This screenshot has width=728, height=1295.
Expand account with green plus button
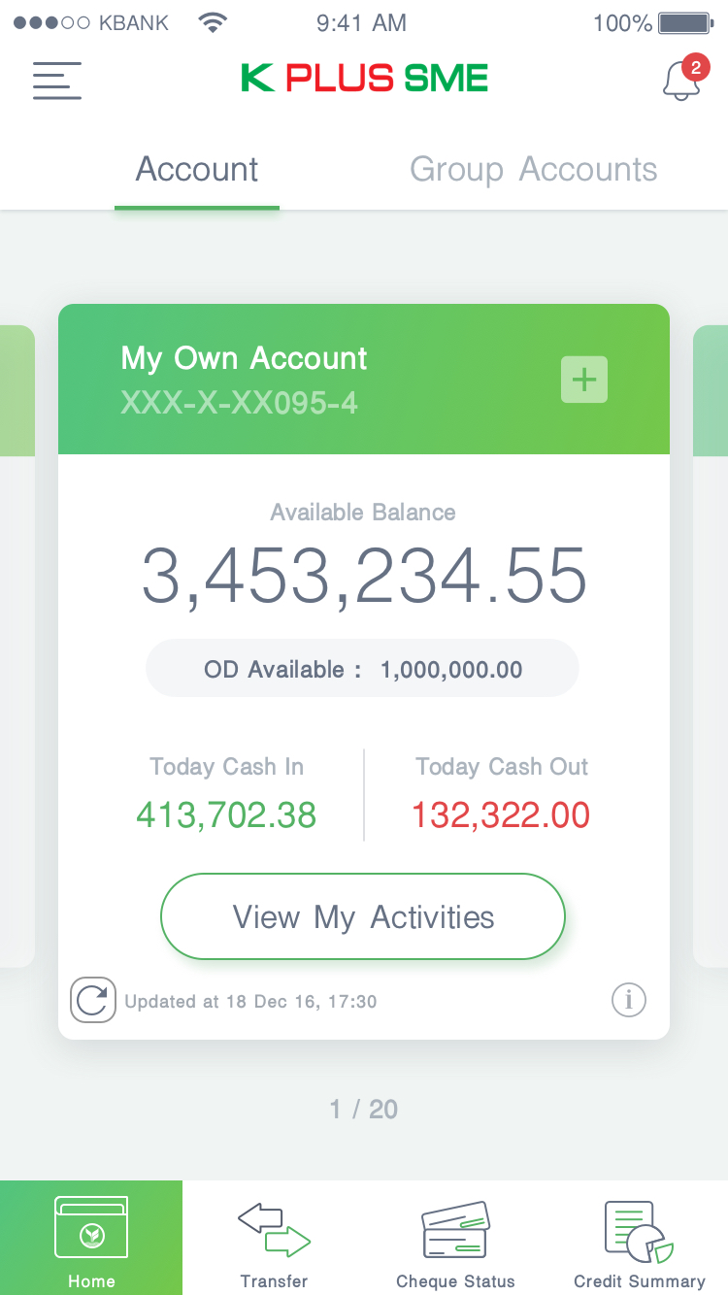click(584, 380)
